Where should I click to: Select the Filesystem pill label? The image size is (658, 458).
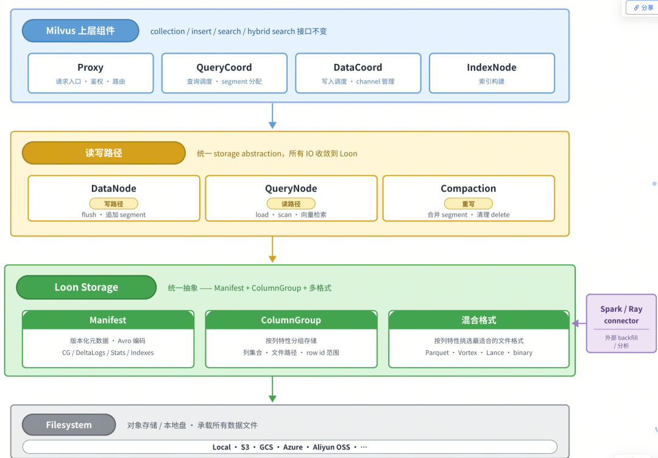click(69, 425)
